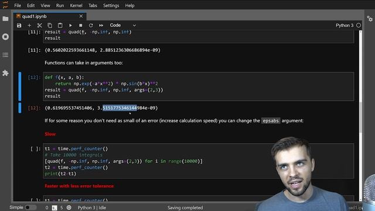This screenshot has height=211, width=375.
Task: Click the kernels globe icon in status bar
Action: coord(69,207)
